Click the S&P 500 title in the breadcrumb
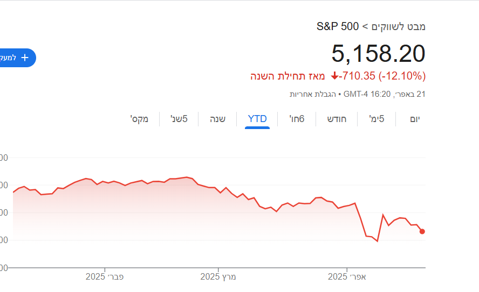 tap(338, 26)
